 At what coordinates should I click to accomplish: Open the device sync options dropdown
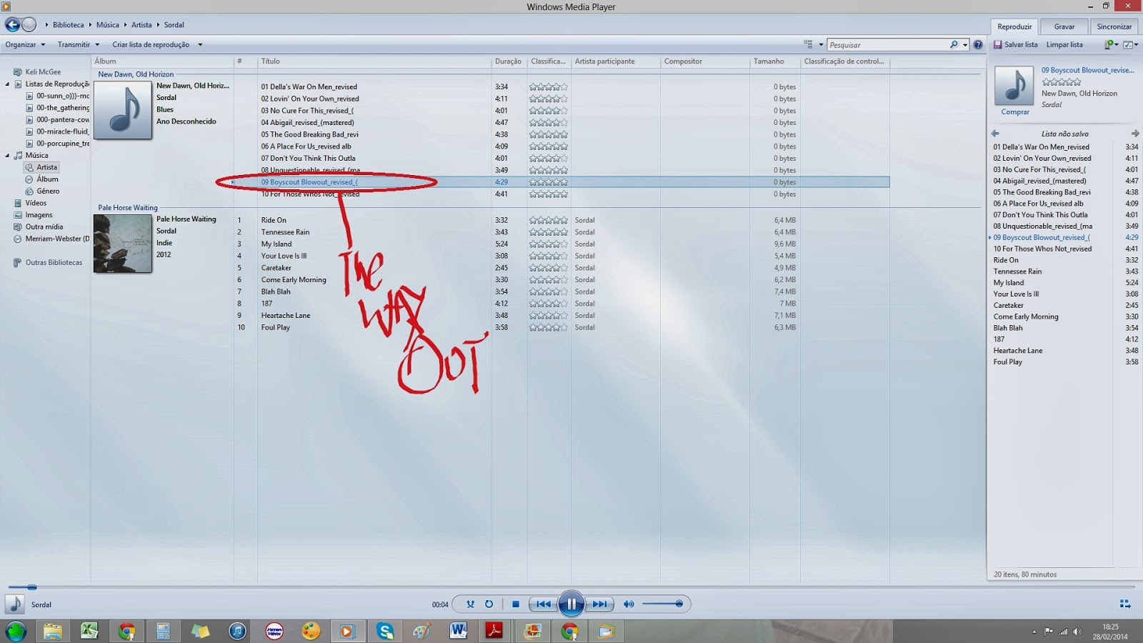1112,45
